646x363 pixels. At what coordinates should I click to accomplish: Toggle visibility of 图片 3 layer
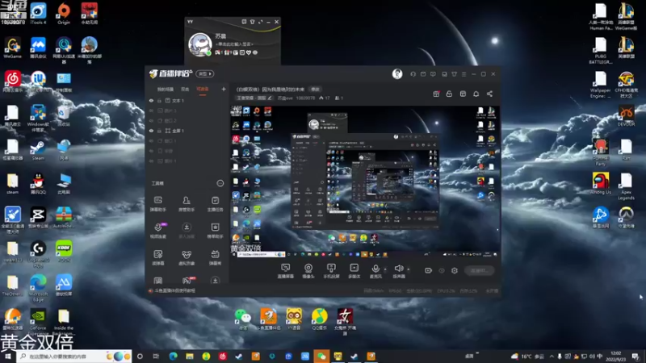tap(151, 111)
